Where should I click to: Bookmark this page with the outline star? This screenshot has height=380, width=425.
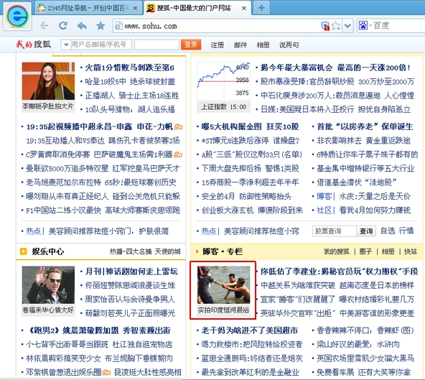(336, 26)
